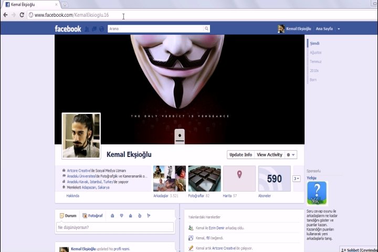Click the home living event icon
The image size is (378, 252).
[130, 216]
